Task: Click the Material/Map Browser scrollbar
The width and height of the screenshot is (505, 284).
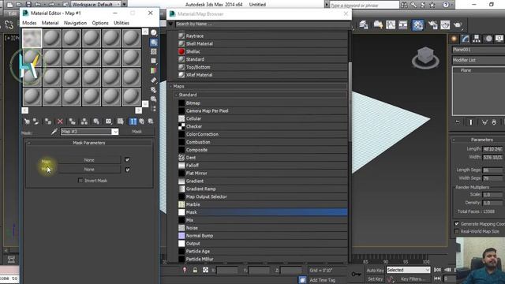Action: (350, 101)
